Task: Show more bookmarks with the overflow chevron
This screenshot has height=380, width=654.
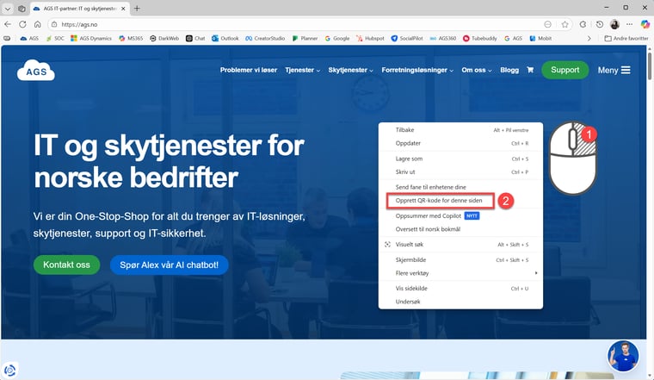Action: (589, 38)
